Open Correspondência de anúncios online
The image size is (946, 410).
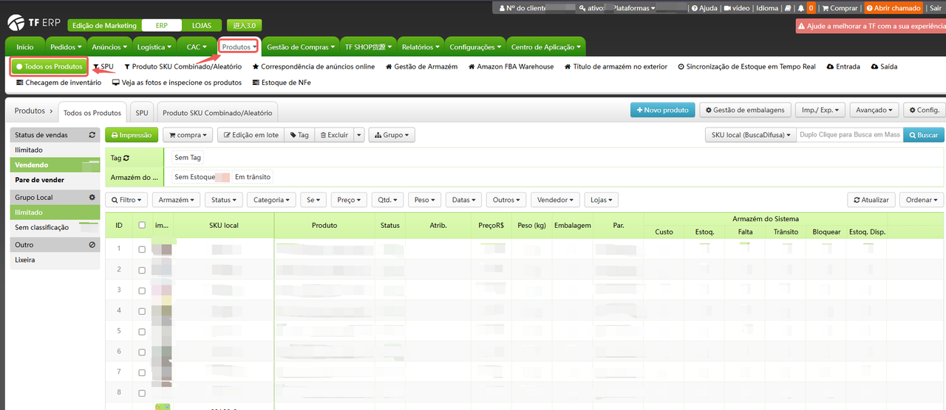(313, 66)
